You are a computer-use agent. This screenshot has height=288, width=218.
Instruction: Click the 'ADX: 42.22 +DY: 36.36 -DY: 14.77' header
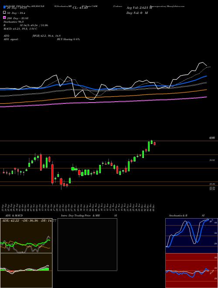click(29, 221)
